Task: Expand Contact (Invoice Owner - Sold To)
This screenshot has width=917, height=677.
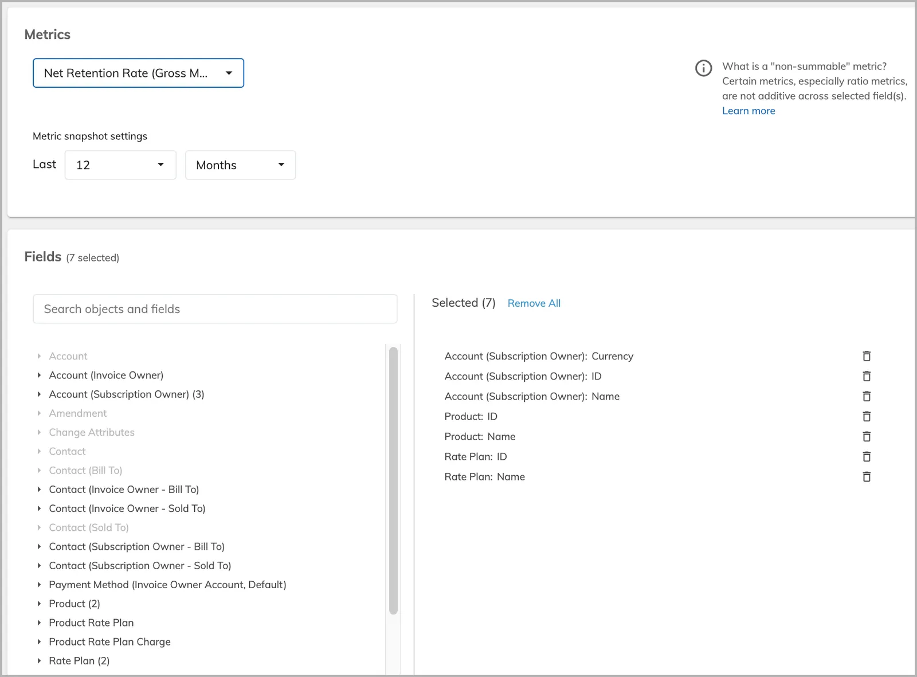Action: pos(39,508)
